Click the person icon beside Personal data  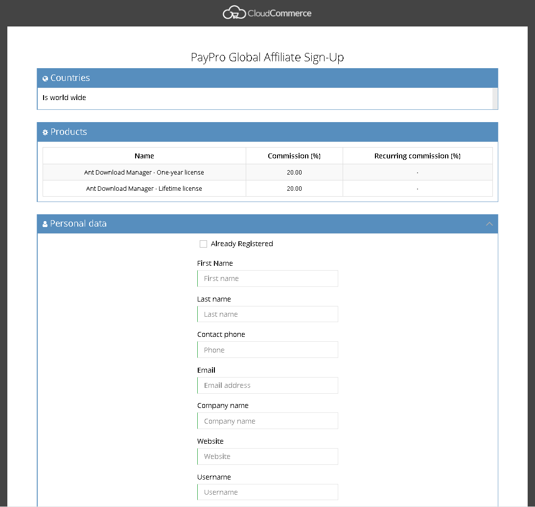45,224
